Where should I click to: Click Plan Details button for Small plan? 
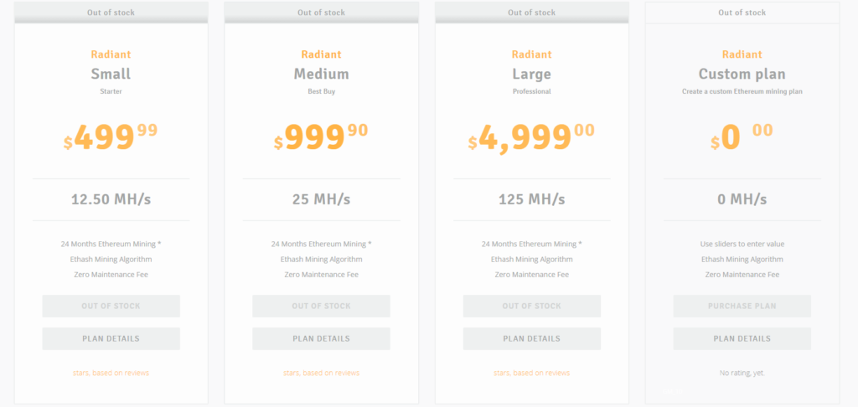tap(111, 338)
